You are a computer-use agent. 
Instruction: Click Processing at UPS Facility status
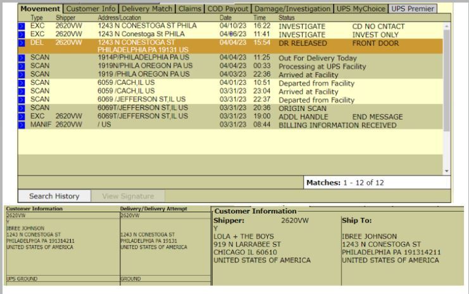322,67
